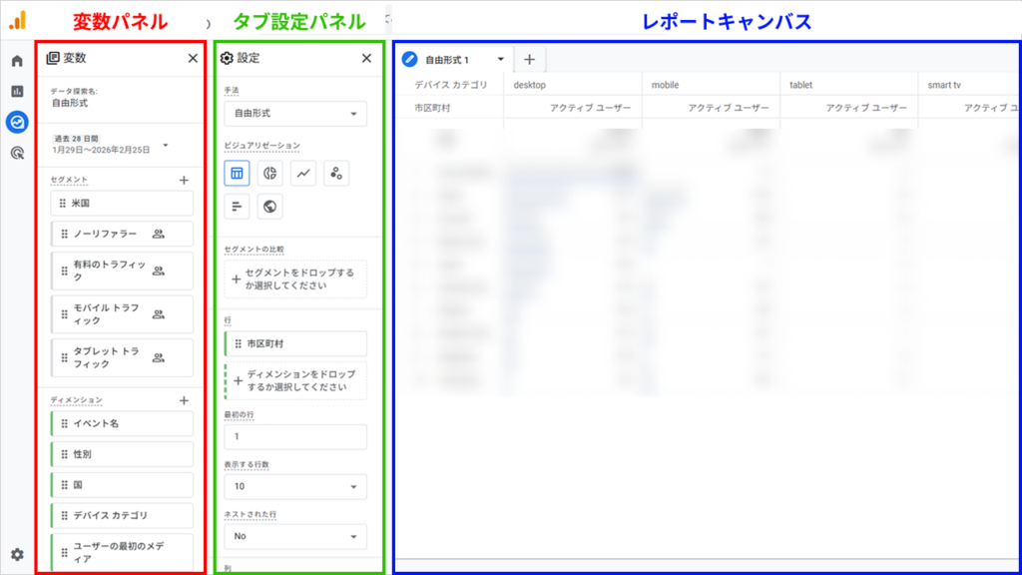The height and width of the screenshot is (575, 1022).
Task: Select the geo map visualization
Action: tap(268, 206)
